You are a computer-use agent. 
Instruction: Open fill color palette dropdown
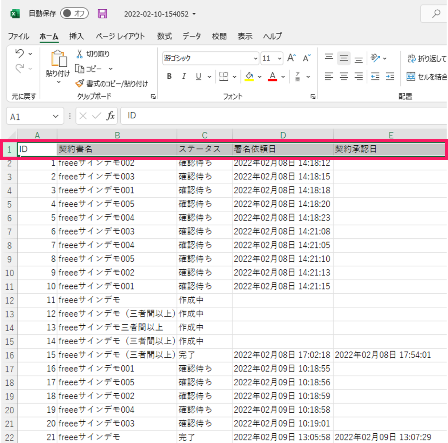pos(259,77)
